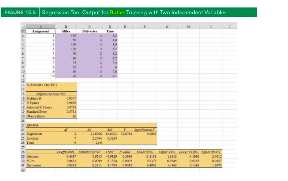
Task: Click the SUMMARY OUTPUT cell
Action: click(42, 85)
